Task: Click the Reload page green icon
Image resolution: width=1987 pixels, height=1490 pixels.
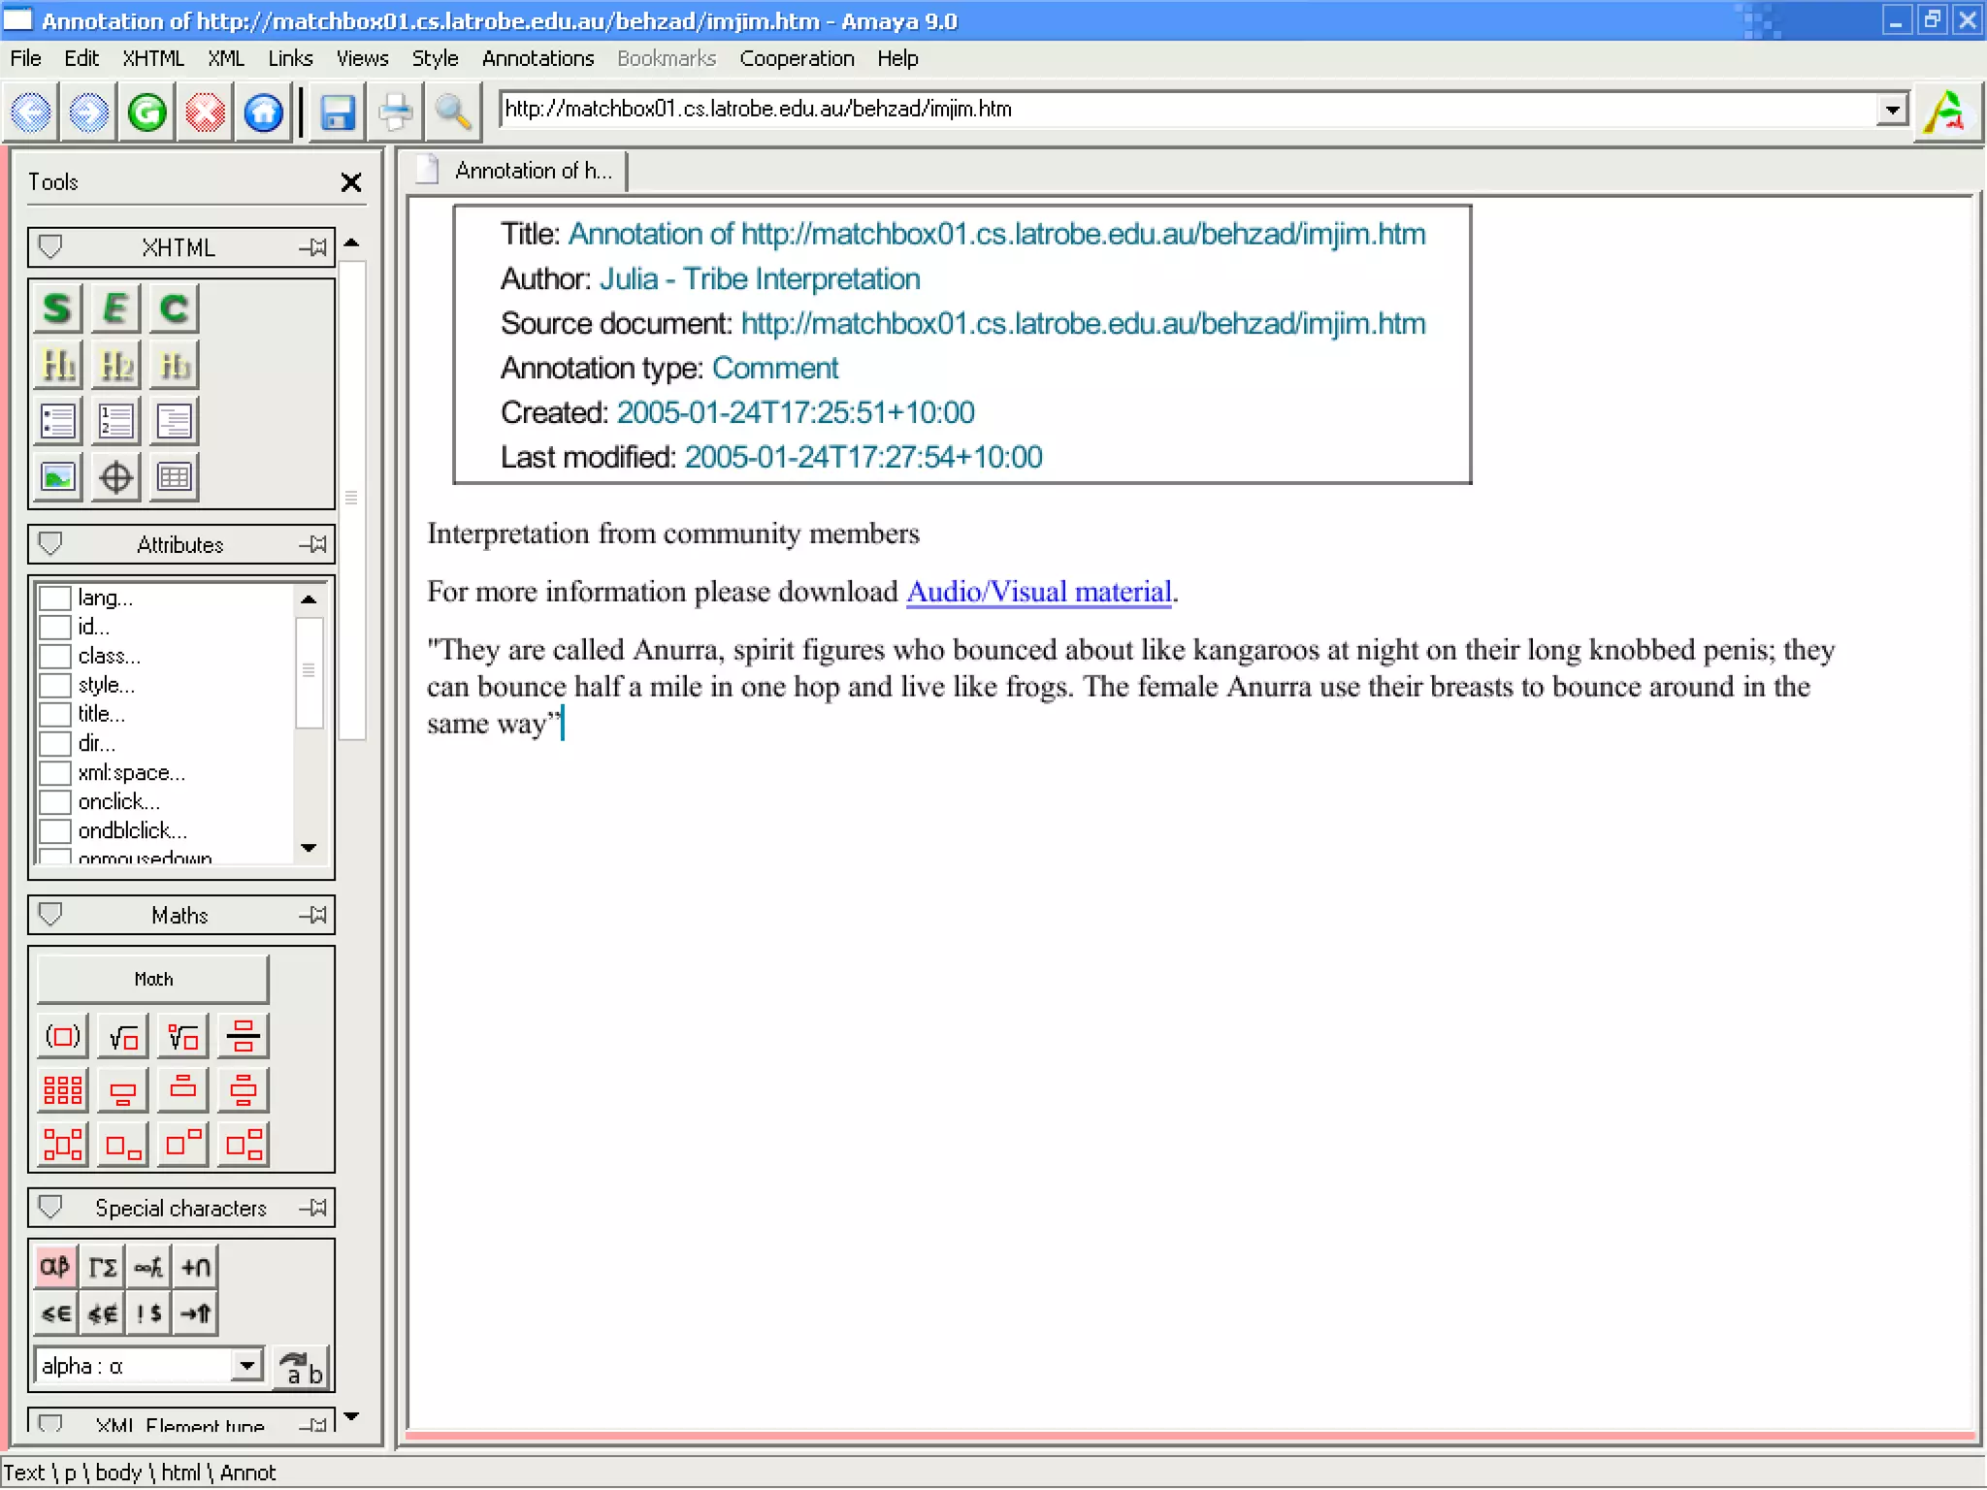Action: 147,113
